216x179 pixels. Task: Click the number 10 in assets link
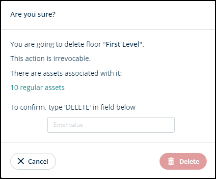coord(14,88)
